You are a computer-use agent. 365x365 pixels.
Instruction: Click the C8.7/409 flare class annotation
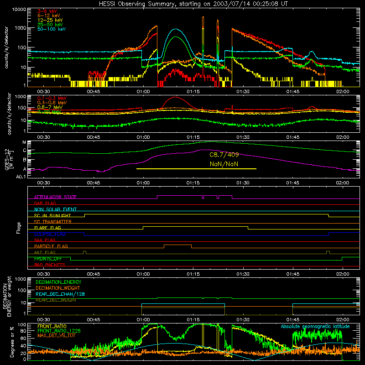[x=224, y=155]
